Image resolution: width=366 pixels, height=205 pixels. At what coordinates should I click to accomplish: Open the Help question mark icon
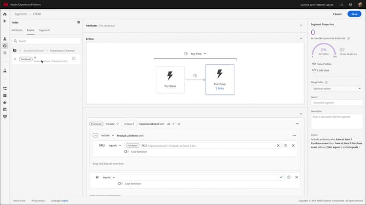pos(350,4)
